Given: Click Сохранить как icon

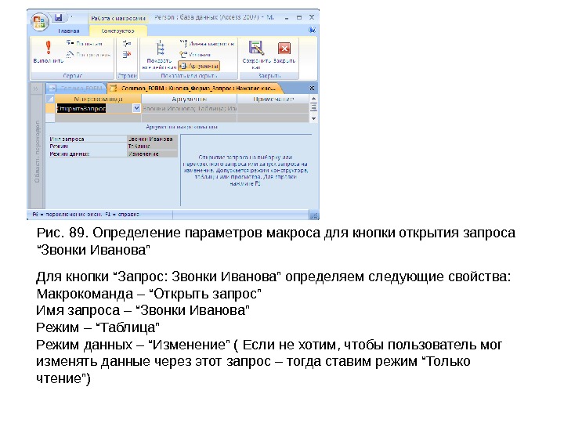Looking at the screenshot, I should (256, 54).
